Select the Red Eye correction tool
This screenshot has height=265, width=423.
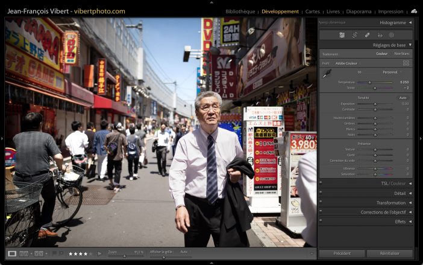380,35
